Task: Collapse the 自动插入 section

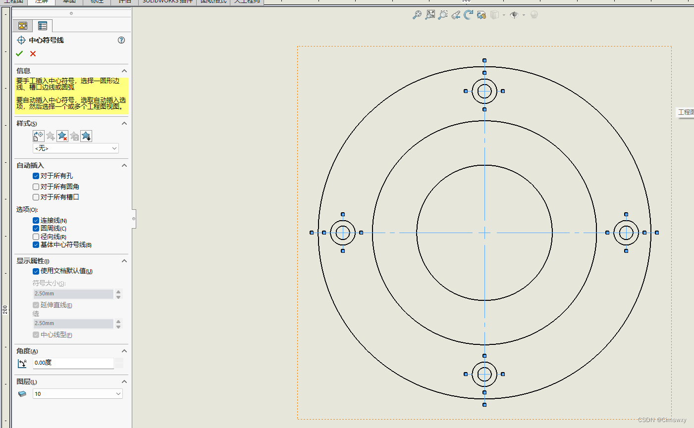Action: 124,165
